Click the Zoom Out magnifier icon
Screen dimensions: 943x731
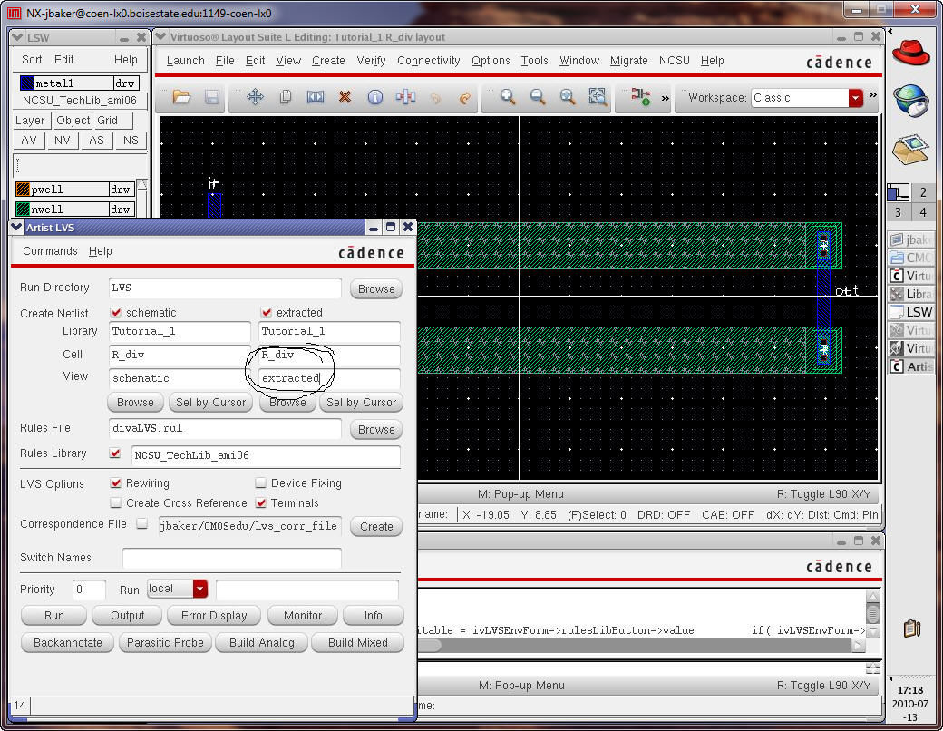click(538, 97)
